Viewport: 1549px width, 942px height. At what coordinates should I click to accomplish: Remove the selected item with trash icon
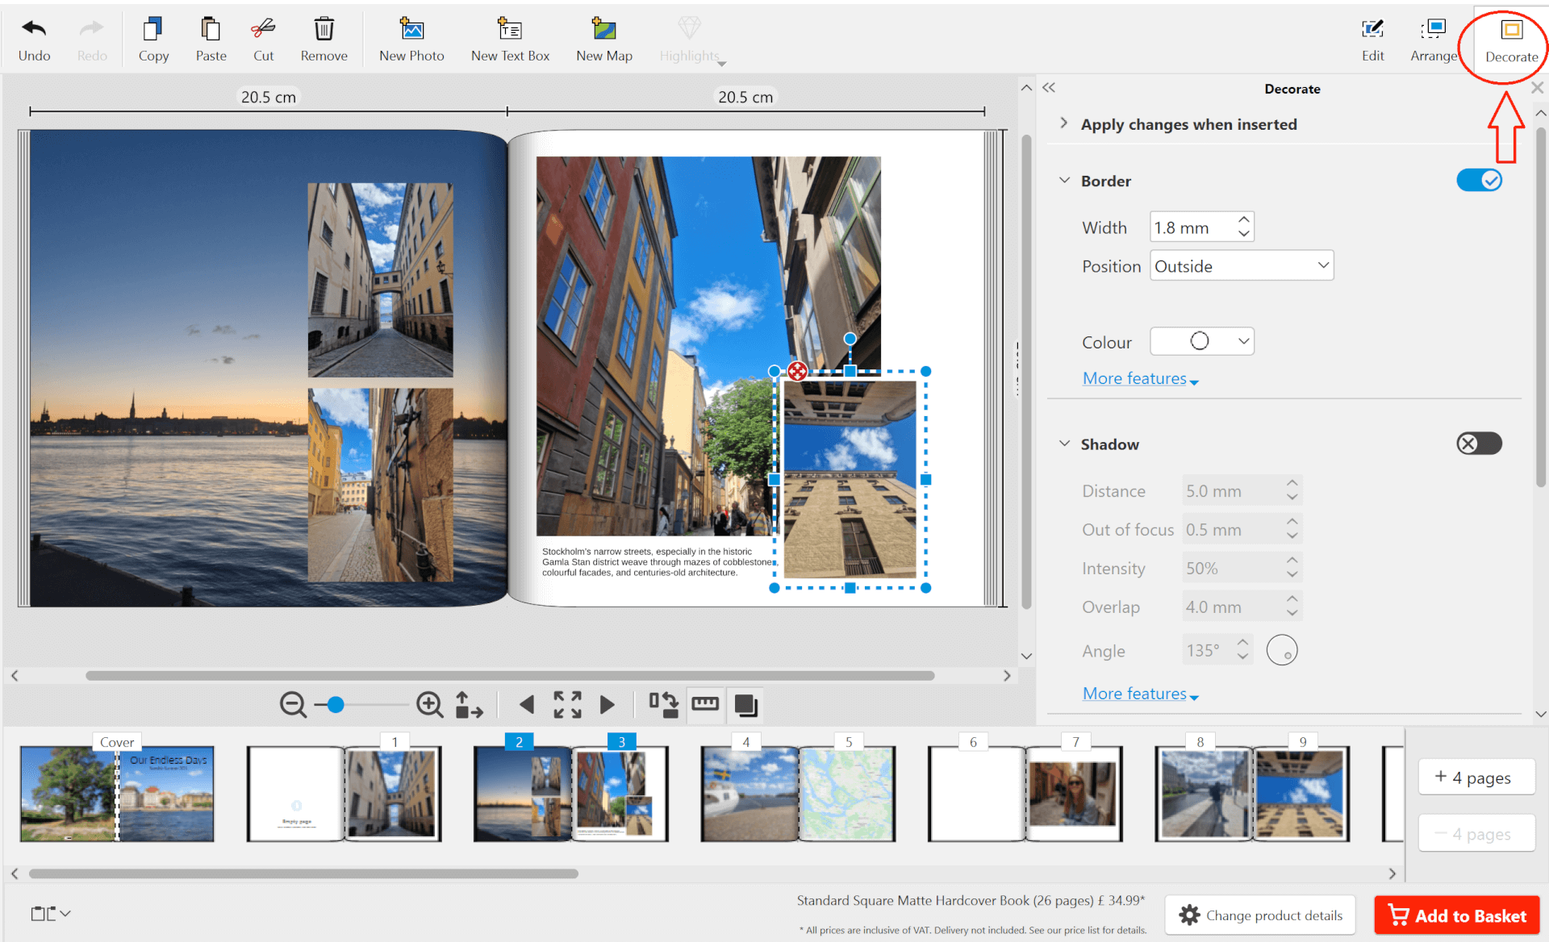pyautogui.click(x=324, y=39)
